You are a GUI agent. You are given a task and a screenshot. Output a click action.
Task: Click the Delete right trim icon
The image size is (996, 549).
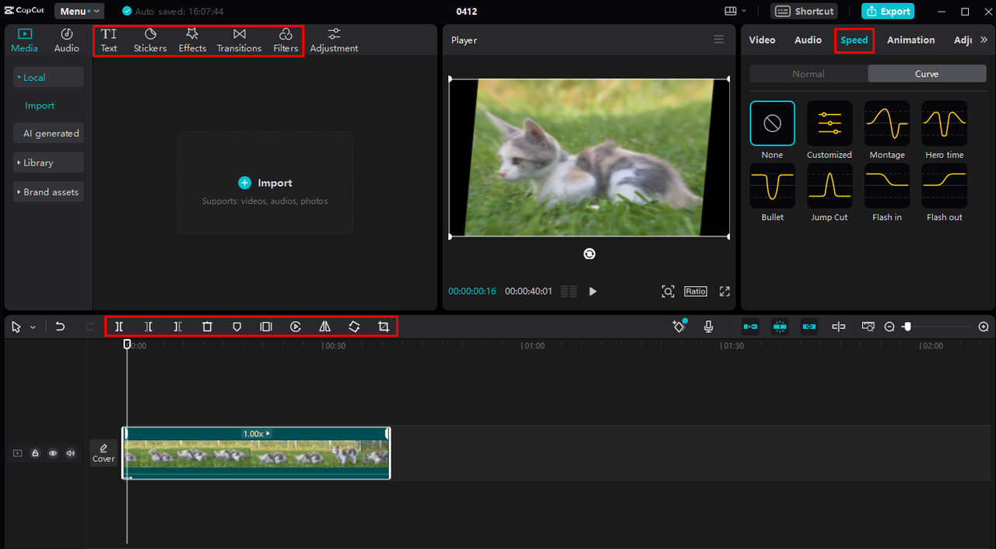178,327
